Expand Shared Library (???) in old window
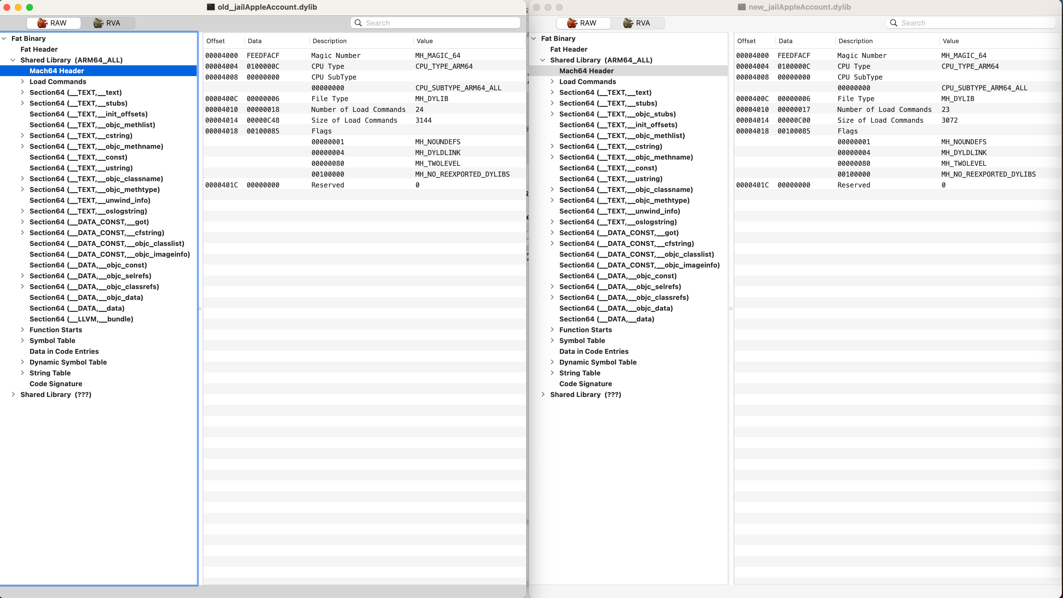Viewport: 1063px width, 598px height. [x=13, y=394]
